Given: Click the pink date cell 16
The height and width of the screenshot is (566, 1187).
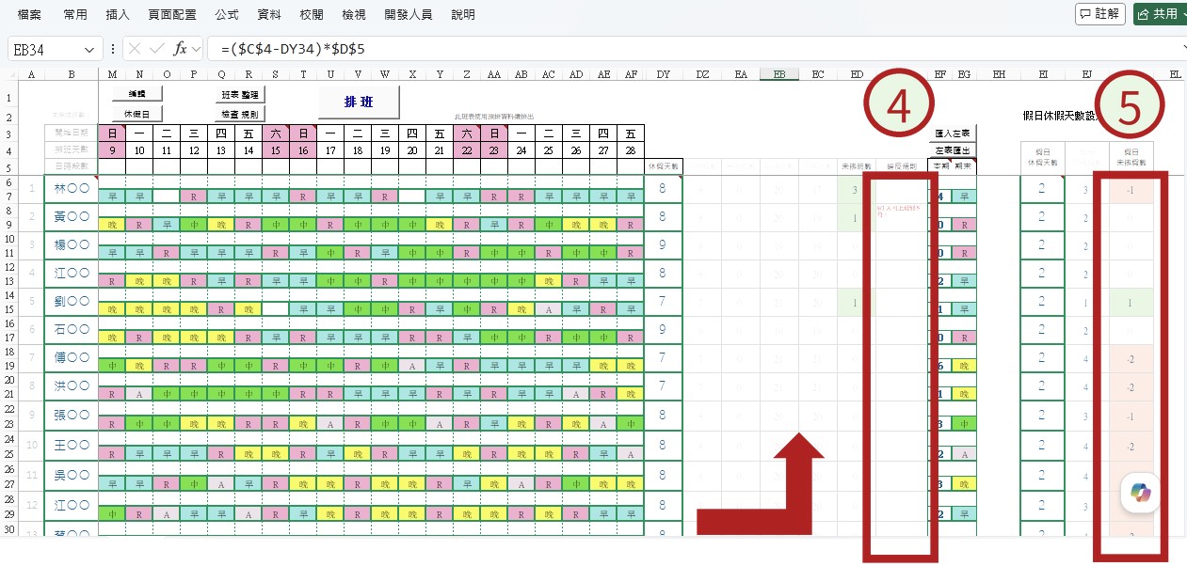Looking at the screenshot, I should (303, 150).
